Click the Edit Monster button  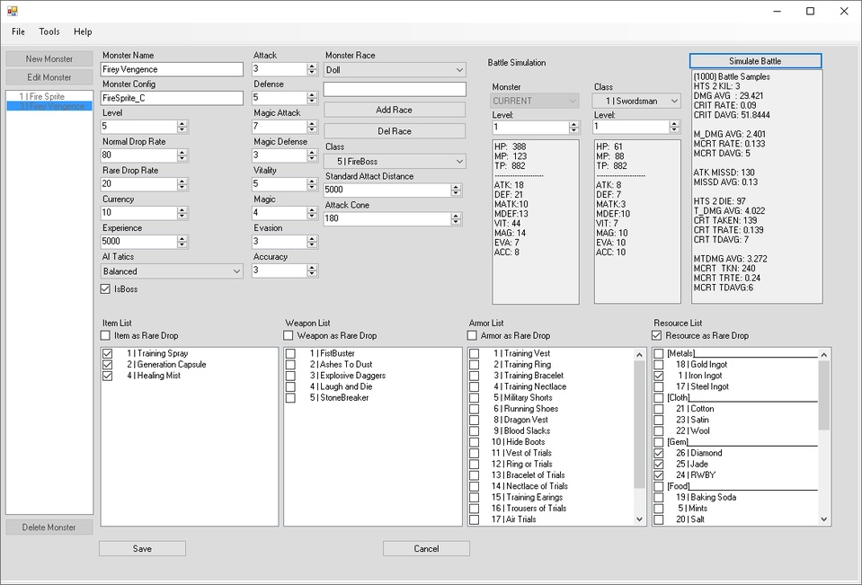pyautogui.click(x=49, y=76)
